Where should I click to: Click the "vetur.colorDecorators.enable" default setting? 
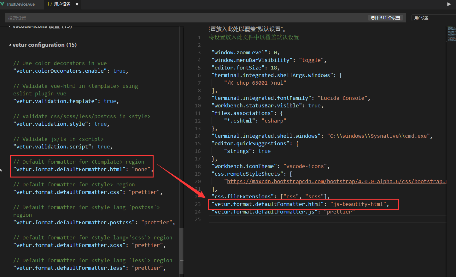pos(71,71)
